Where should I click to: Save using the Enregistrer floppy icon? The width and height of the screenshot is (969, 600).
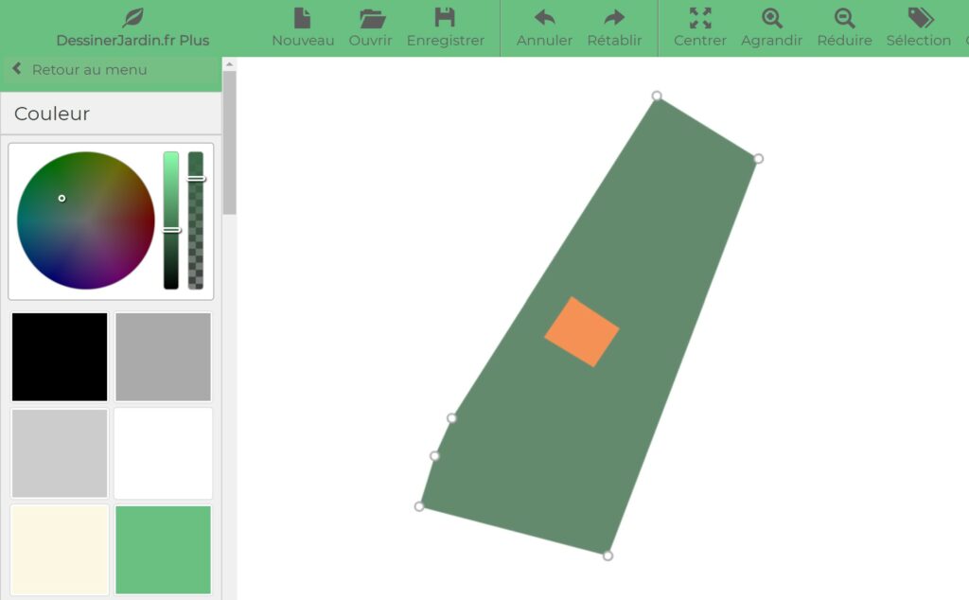[445, 18]
